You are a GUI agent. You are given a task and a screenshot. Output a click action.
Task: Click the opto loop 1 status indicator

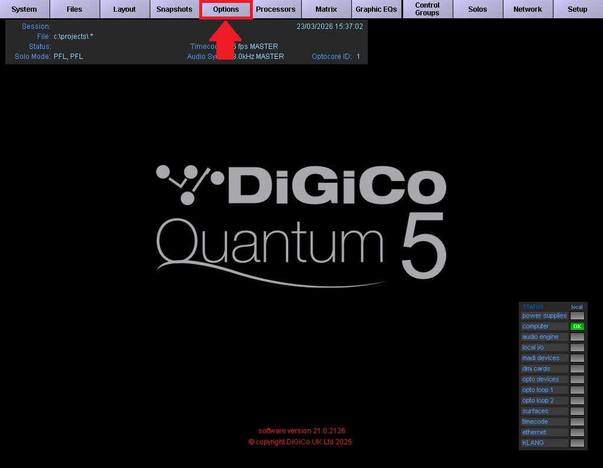tap(577, 390)
